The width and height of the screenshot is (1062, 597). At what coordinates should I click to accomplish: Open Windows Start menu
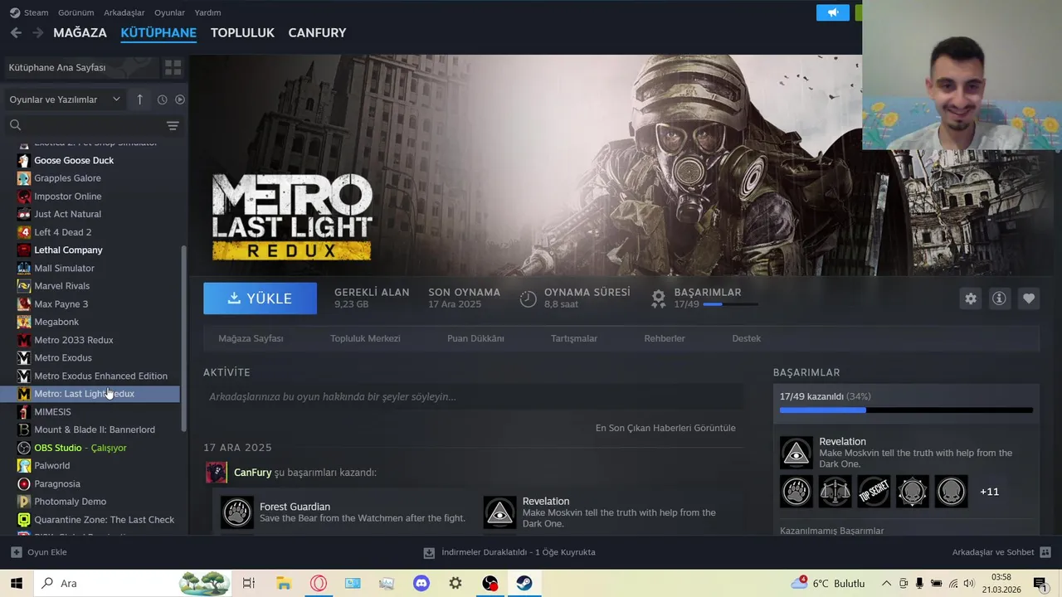coord(17,583)
